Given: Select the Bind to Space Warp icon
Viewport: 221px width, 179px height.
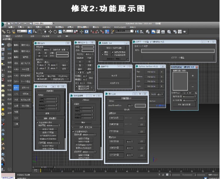Looking at the screenshot, I should pyautogui.click(x=13, y=32).
